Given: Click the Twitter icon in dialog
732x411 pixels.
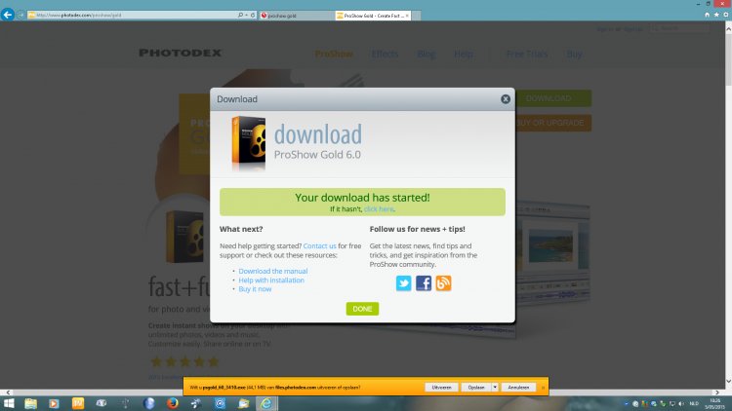Looking at the screenshot, I should pyautogui.click(x=403, y=283).
